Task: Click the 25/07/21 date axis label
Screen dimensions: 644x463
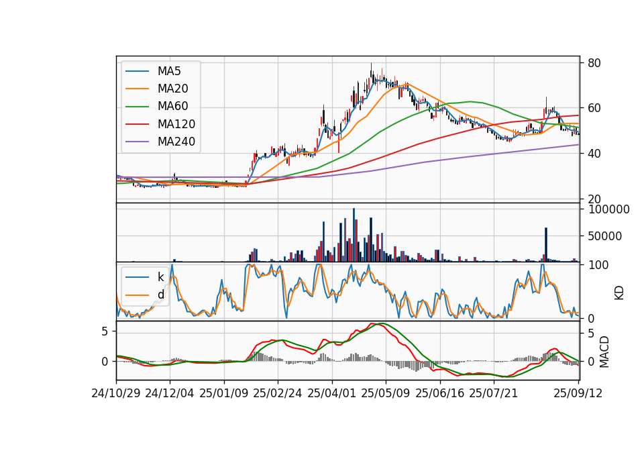Action: pyautogui.click(x=493, y=393)
